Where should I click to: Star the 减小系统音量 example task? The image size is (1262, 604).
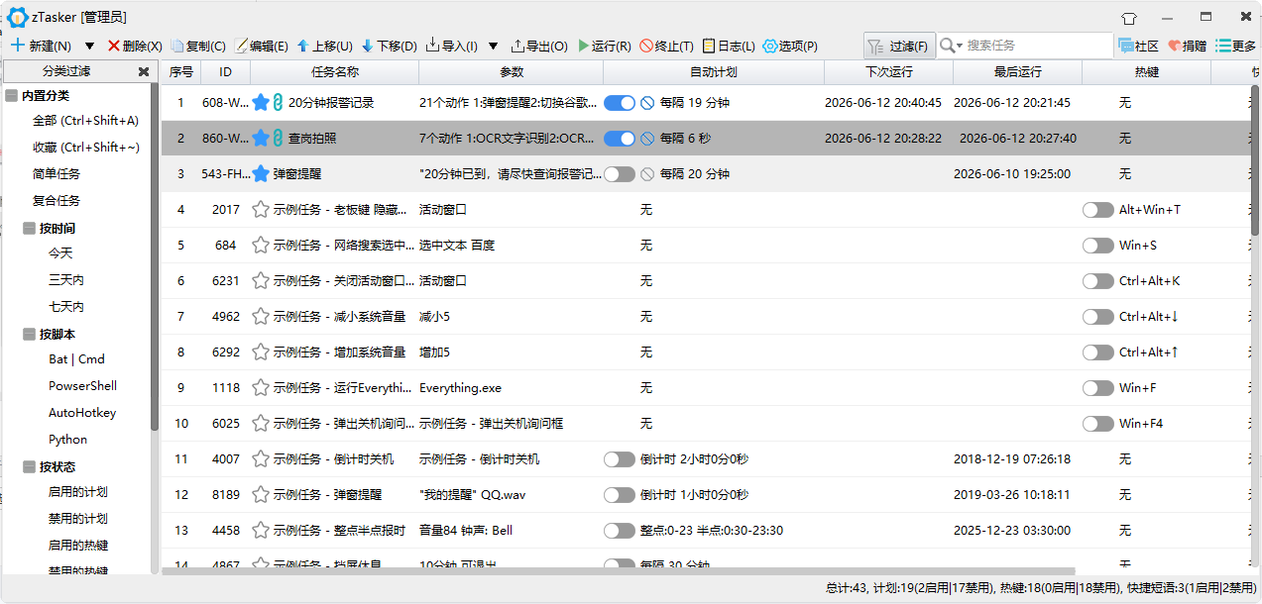[x=261, y=317]
